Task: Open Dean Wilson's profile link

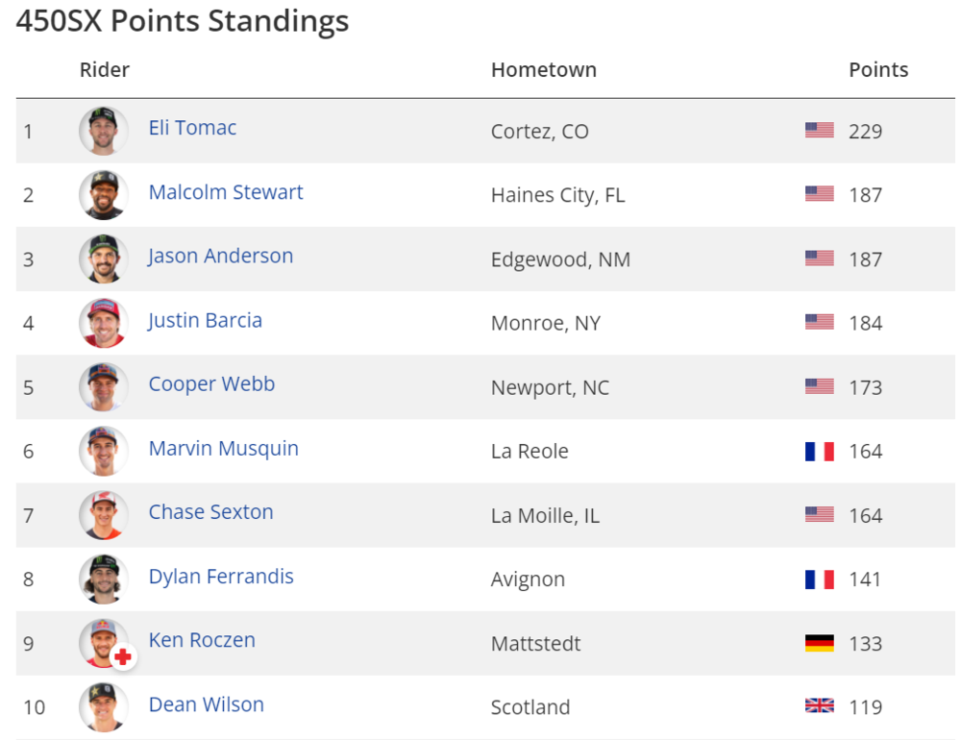Action: [x=206, y=704]
